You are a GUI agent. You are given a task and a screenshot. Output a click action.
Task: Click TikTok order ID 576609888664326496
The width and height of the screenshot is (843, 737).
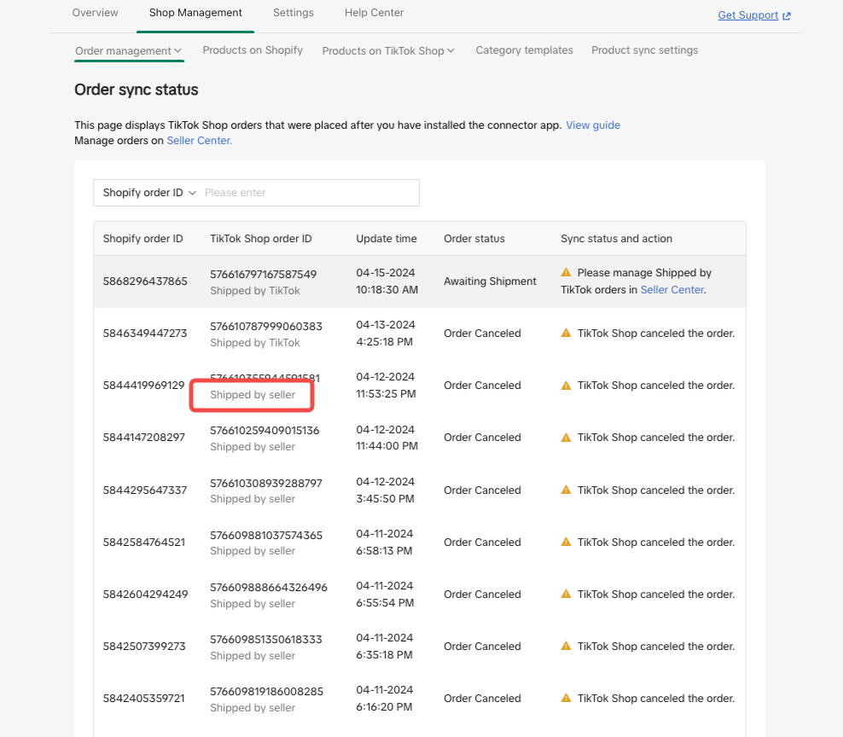click(268, 588)
